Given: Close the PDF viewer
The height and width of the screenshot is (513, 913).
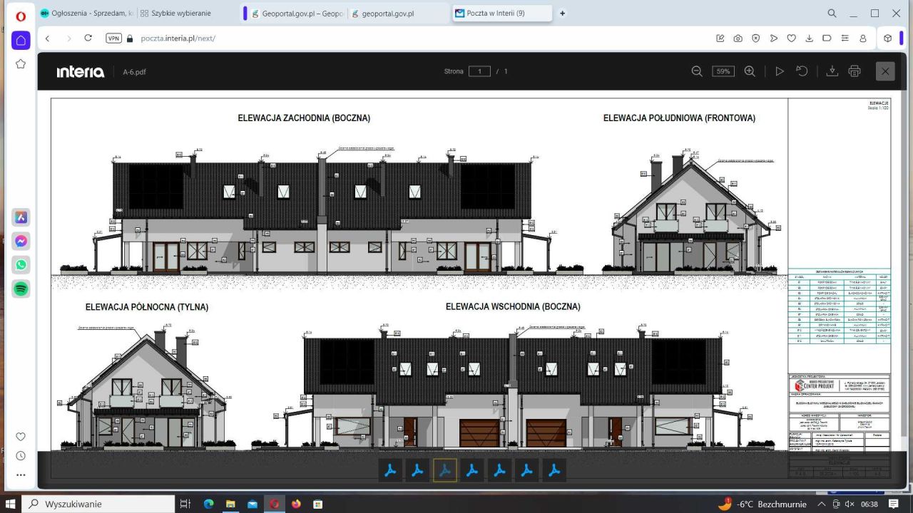Looking at the screenshot, I should (885, 71).
